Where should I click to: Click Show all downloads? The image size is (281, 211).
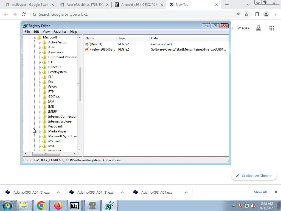260,192
